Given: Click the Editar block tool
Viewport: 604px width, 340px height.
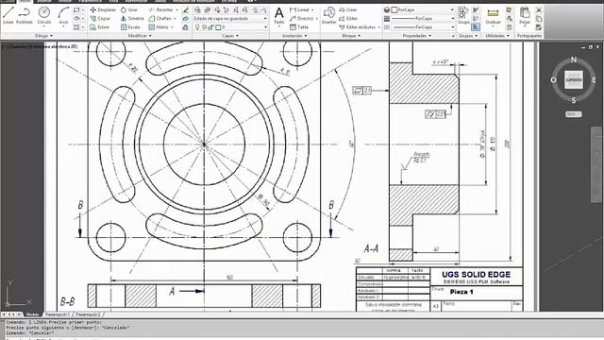Looking at the screenshot, I should tap(348, 19).
